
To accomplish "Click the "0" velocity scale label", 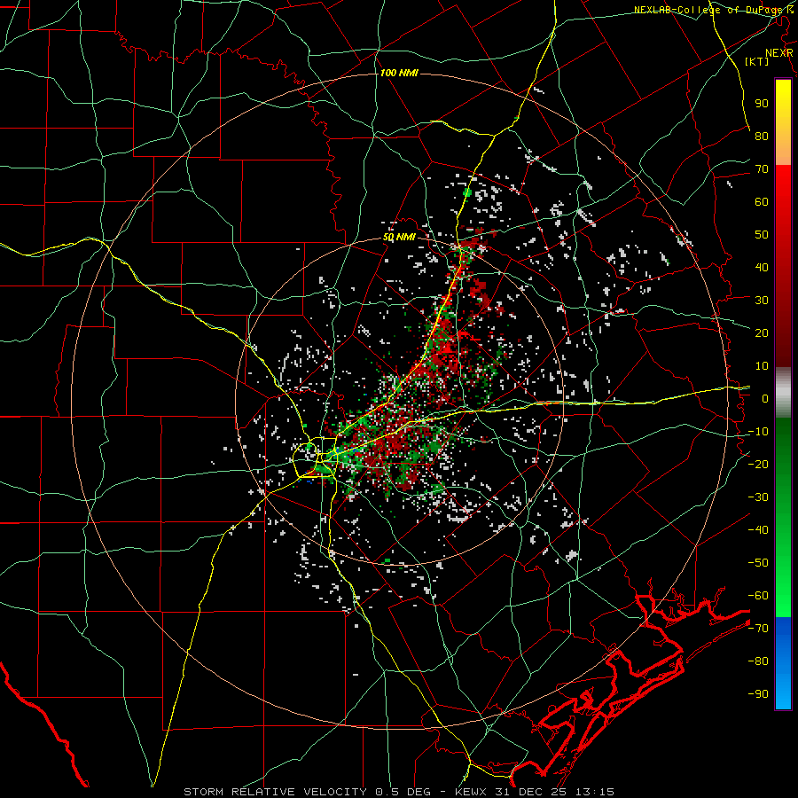I will pos(765,398).
